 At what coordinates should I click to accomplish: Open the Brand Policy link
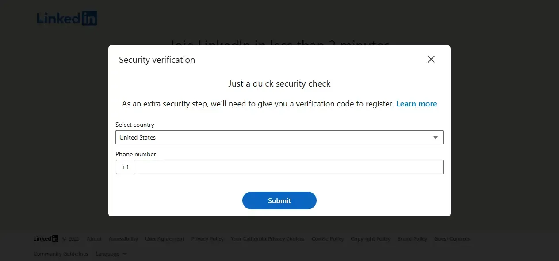412,239
